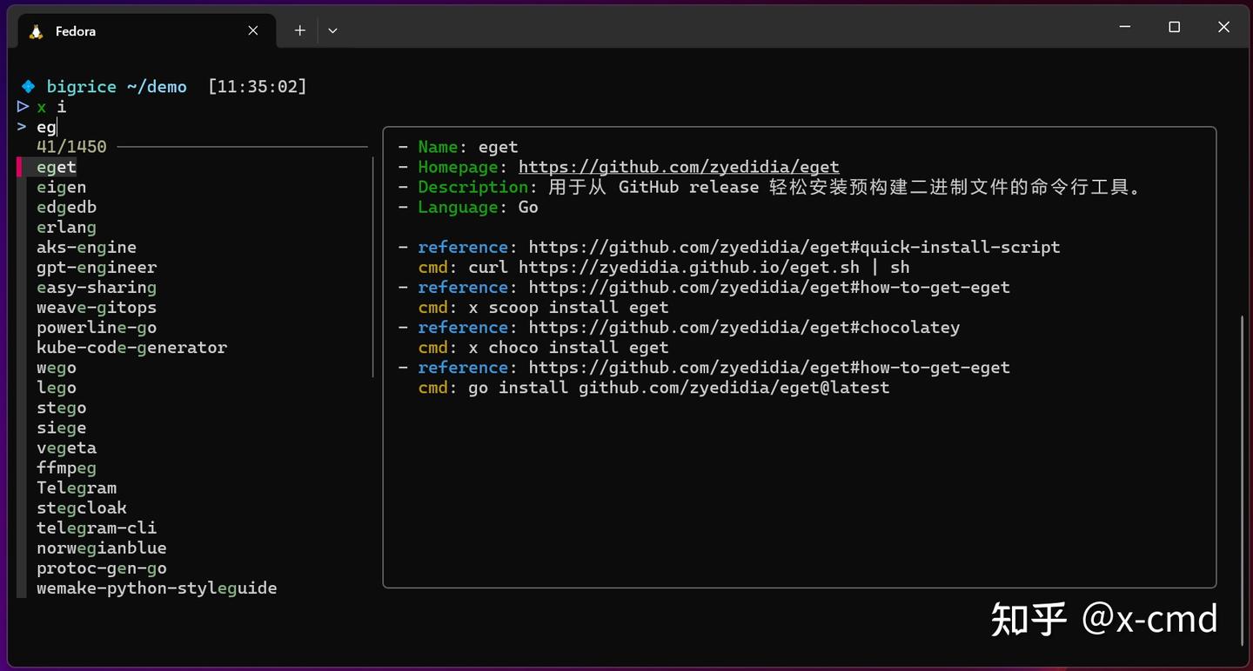Close the Fedora tab
Screen dimensions: 1253x671
click(253, 30)
